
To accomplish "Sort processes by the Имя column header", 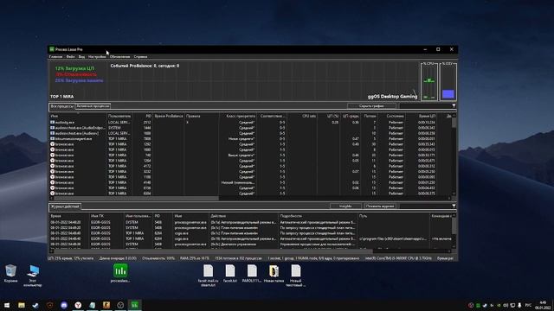I will coord(78,116).
